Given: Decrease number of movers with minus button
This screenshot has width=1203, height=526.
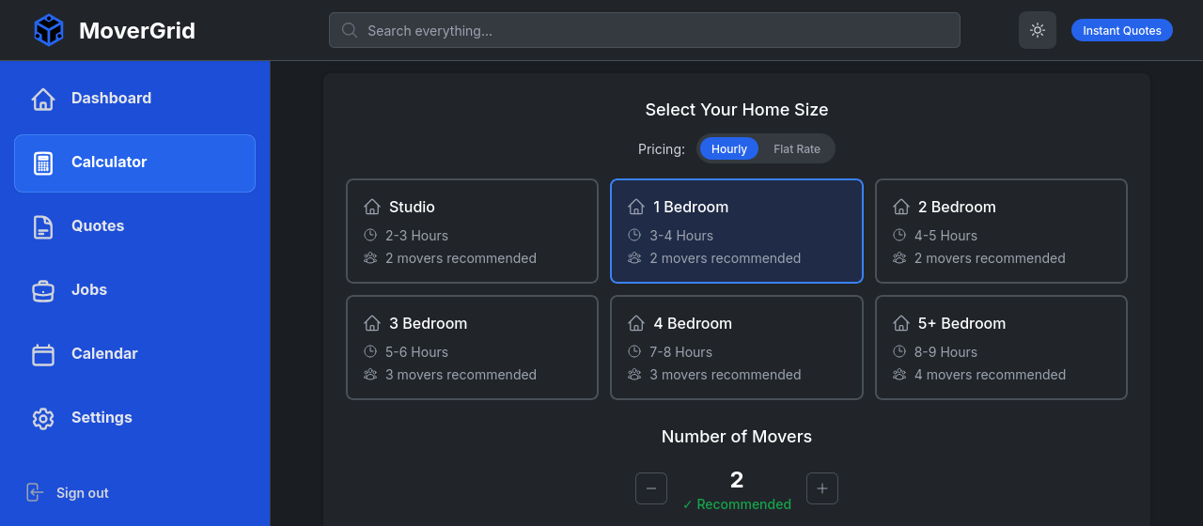Looking at the screenshot, I should click(x=651, y=488).
